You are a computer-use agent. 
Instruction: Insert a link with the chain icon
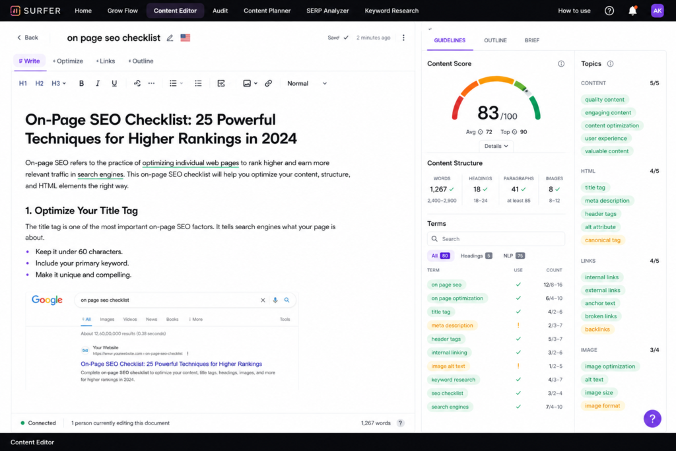click(x=268, y=83)
